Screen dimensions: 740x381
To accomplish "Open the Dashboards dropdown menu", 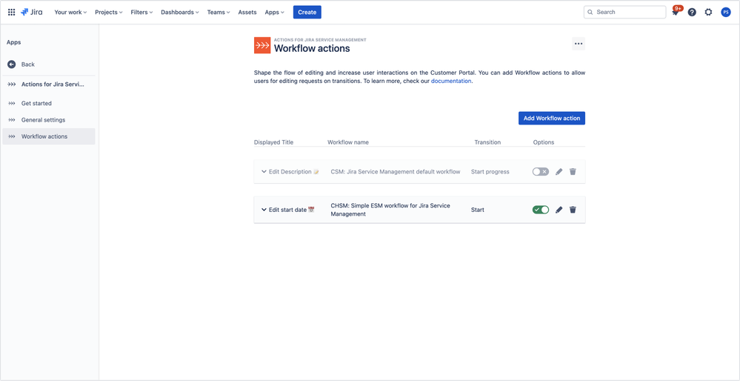I will tap(180, 13).
